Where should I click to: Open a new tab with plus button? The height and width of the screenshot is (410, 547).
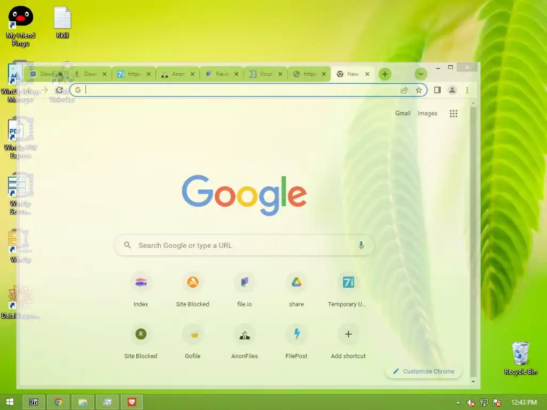385,74
